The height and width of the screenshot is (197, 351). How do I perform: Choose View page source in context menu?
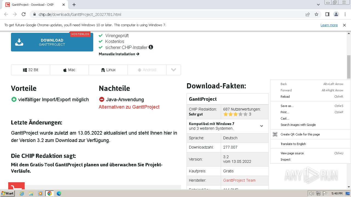click(x=310, y=153)
